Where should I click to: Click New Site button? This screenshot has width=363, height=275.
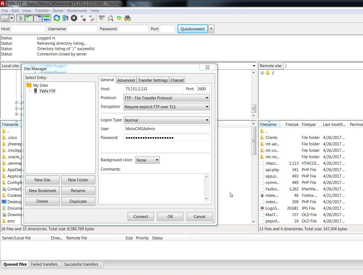click(x=42, y=180)
